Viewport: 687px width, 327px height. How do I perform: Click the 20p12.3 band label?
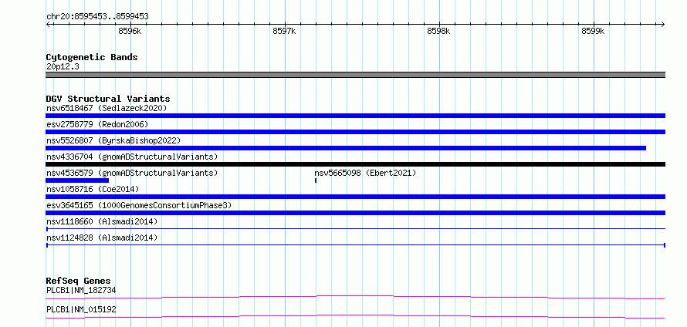(x=63, y=67)
